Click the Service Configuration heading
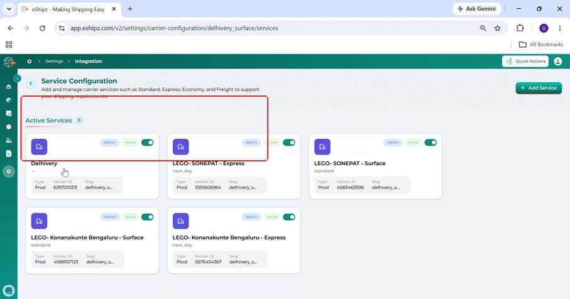 [79, 81]
